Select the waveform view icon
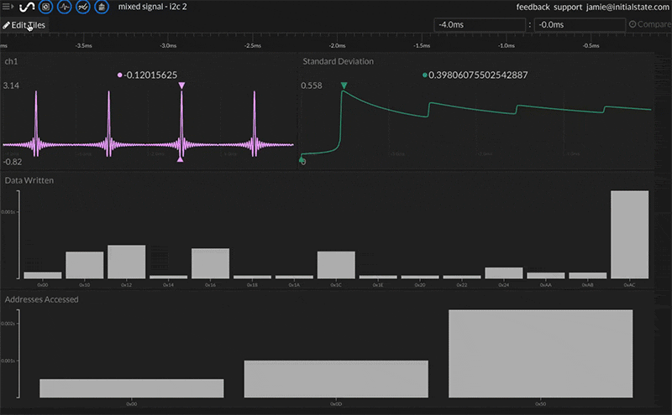The height and width of the screenshot is (415, 672). point(64,8)
